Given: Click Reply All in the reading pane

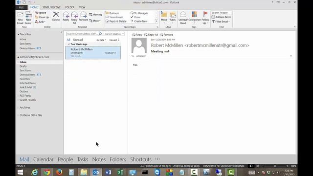Looking at the screenshot, I should click(151, 35).
